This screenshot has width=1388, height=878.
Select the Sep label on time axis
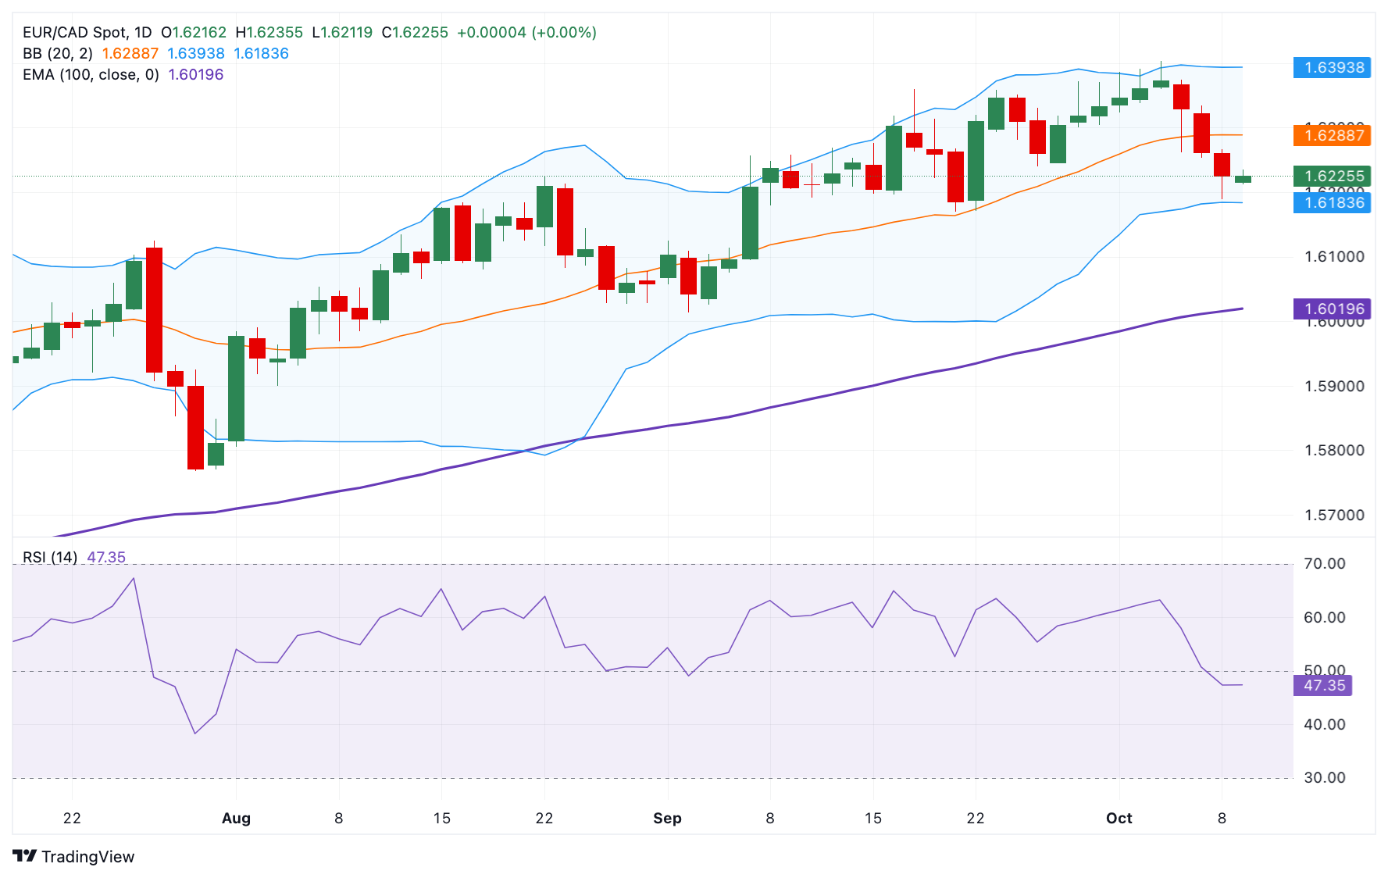[x=667, y=818]
